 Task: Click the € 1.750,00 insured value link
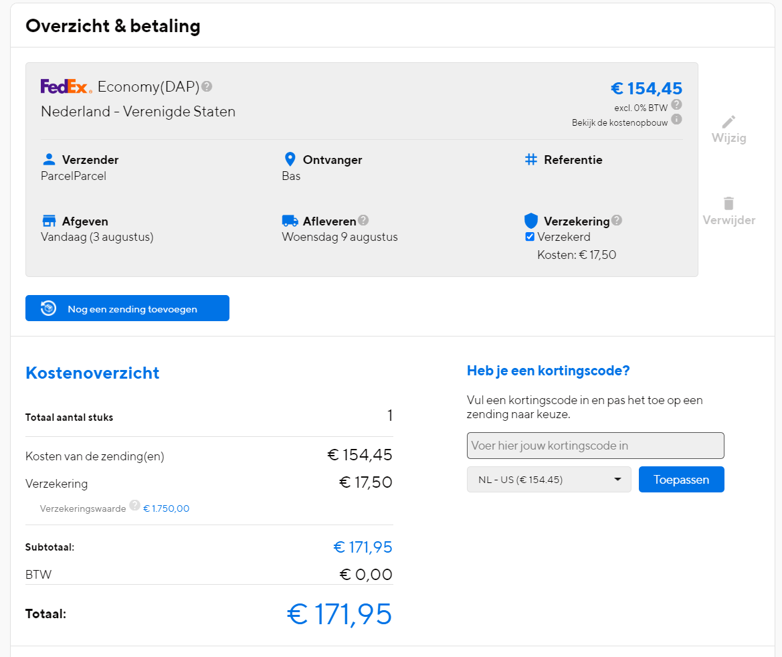point(167,508)
